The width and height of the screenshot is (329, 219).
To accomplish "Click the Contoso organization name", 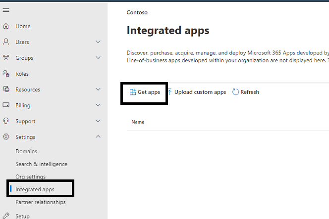I will click(x=137, y=12).
